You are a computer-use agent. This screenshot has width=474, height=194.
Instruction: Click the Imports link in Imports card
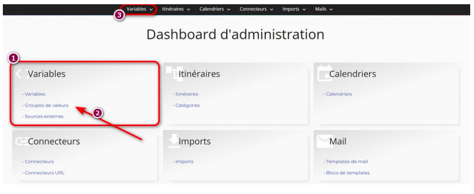click(185, 161)
